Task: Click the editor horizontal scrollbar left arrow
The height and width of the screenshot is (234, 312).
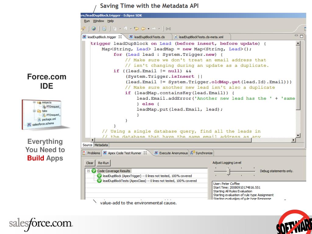Action: click(93, 140)
